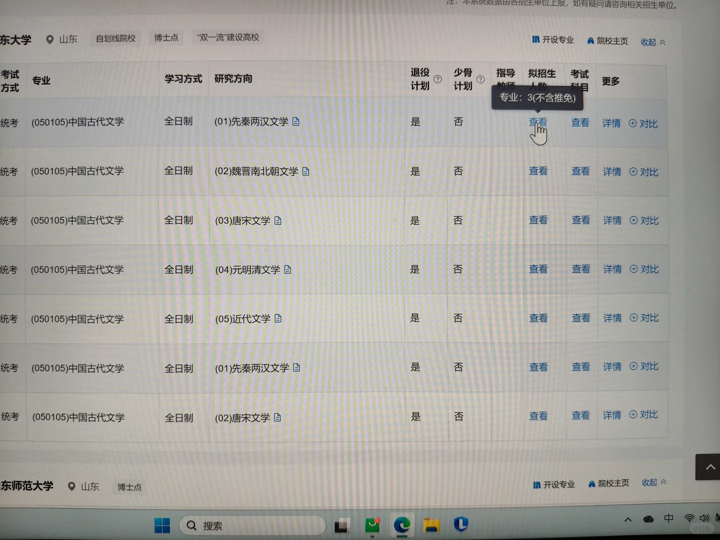
Task: Select the "双一流"建设高校 tag
Action: pyautogui.click(x=227, y=37)
